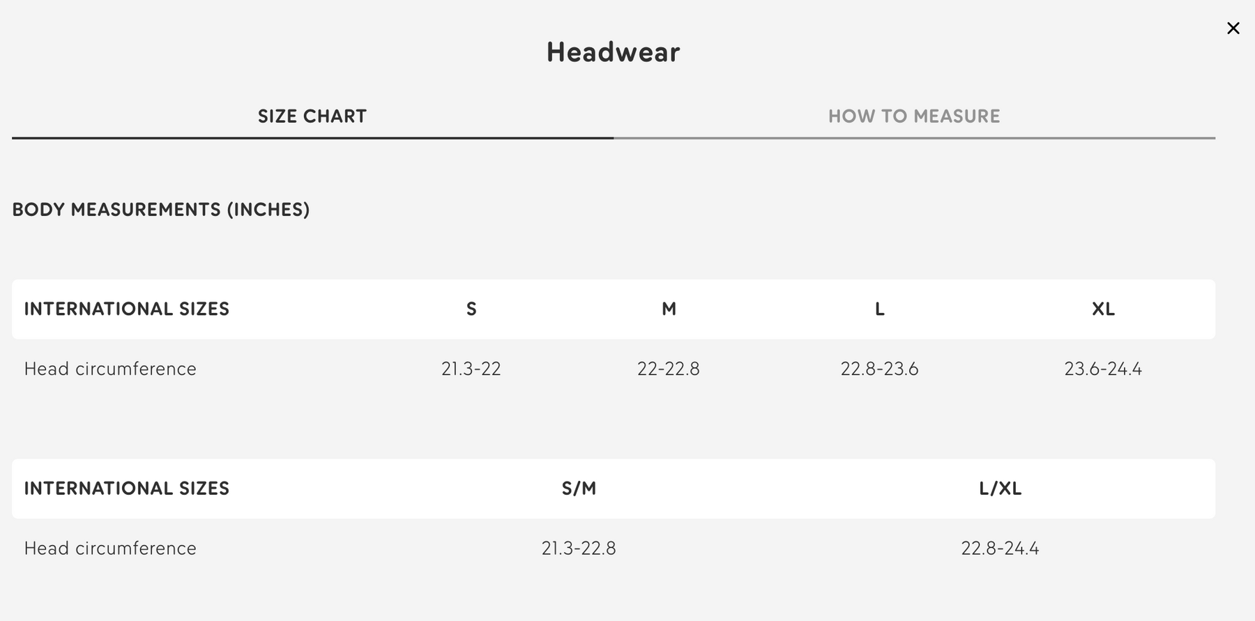Viewport: 1255px width, 621px height.
Task: Select the Body Measurements (Inches) heading
Action: [x=161, y=210]
